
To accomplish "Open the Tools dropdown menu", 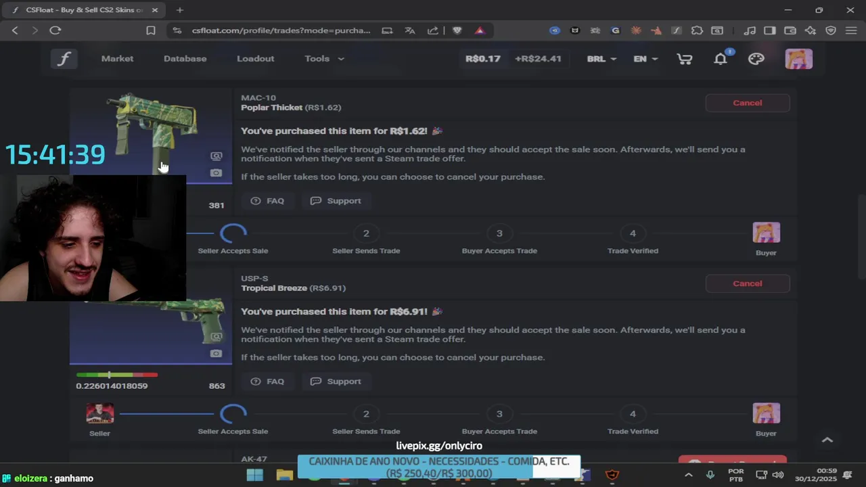I will [x=324, y=59].
